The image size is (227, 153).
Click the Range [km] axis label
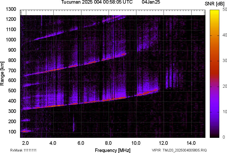pyautogui.click(x=2, y=73)
